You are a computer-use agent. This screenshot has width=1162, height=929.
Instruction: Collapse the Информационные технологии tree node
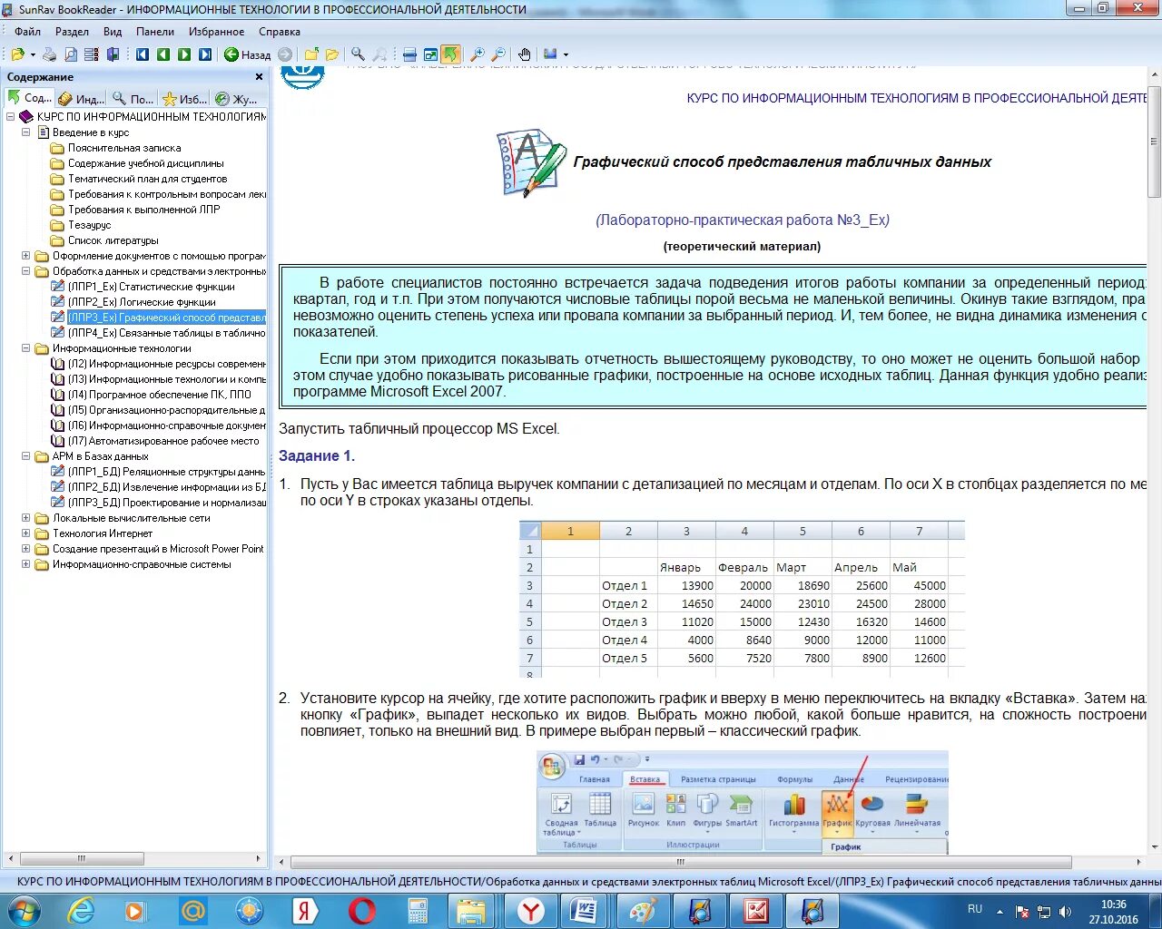pyautogui.click(x=26, y=348)
